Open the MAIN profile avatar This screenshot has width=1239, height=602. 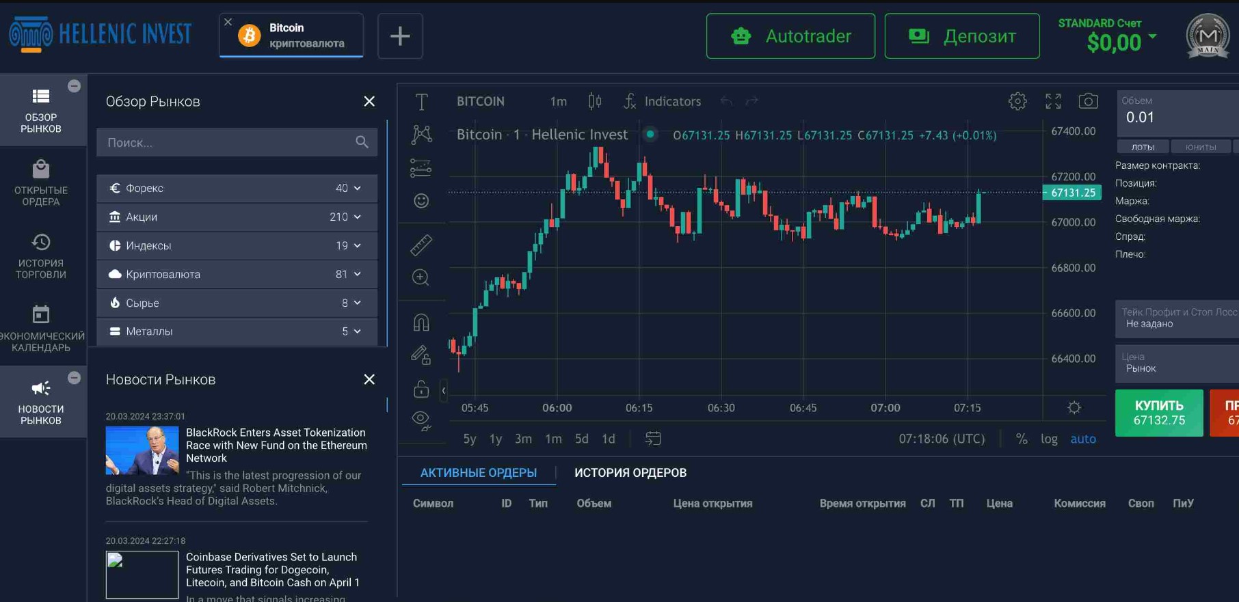1208,36
